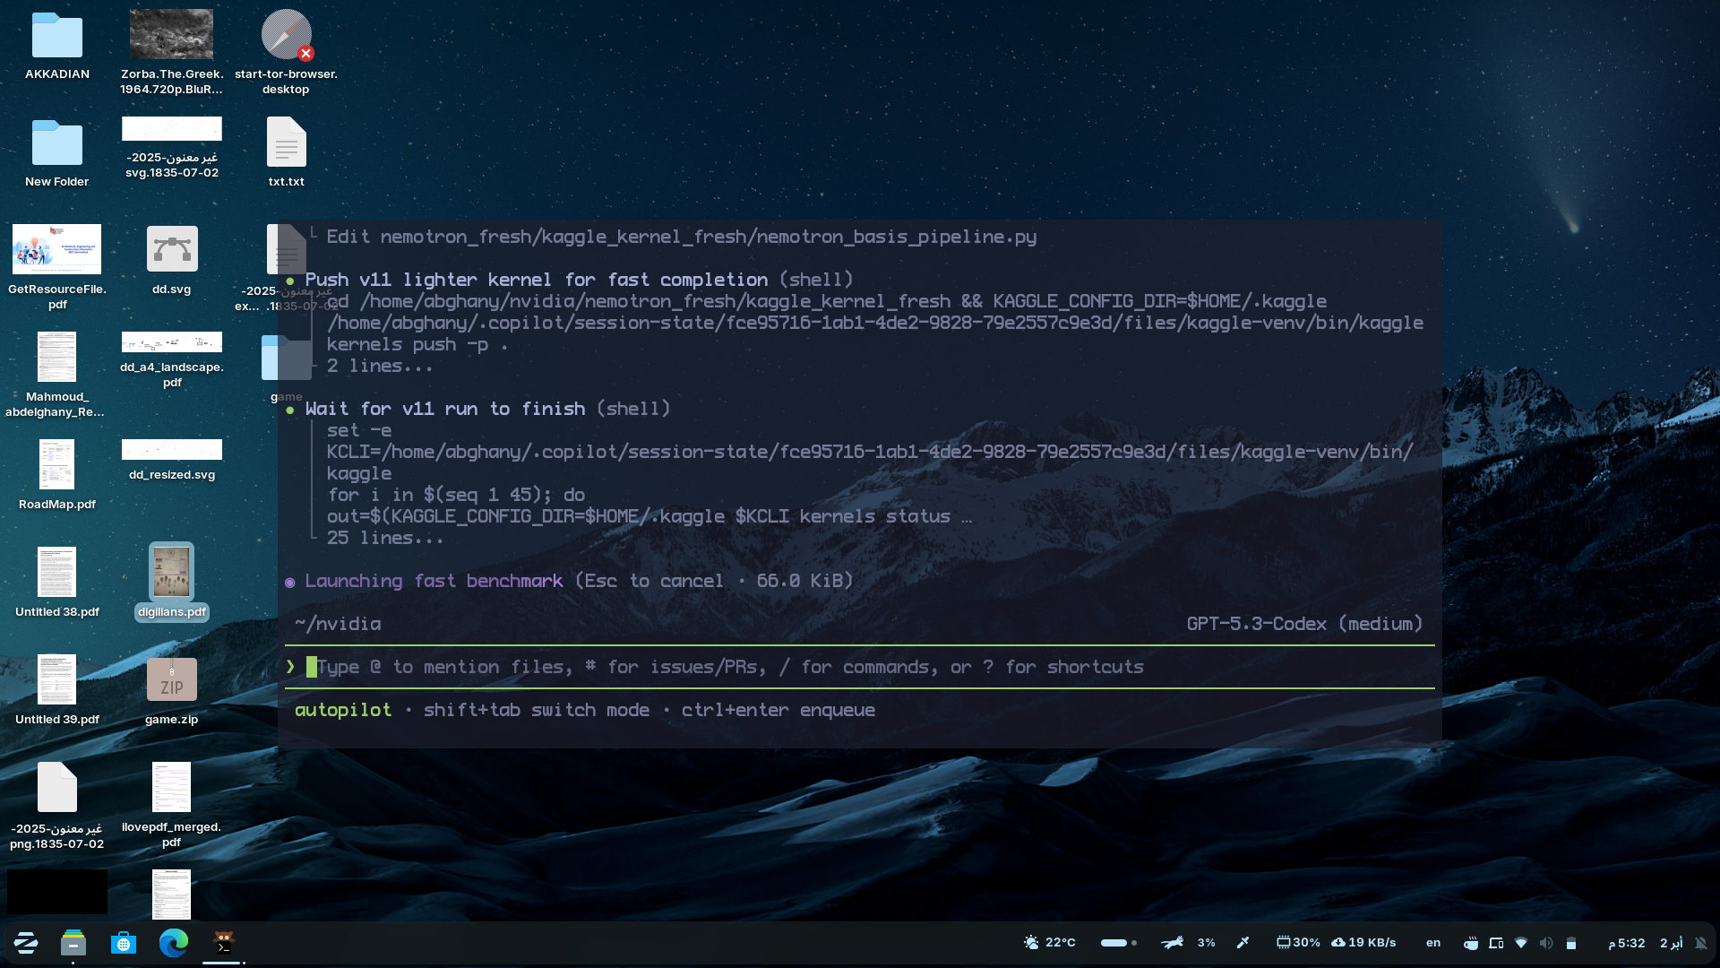The width and height of the screenshot is (1720, 968).
Task: Open the caffeine coffee cup indicator
Action: coord(1470,943)
